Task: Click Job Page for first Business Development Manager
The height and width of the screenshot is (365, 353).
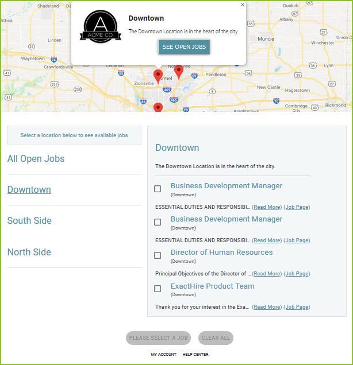Action: pyautogui.click(x=297, y=207)
